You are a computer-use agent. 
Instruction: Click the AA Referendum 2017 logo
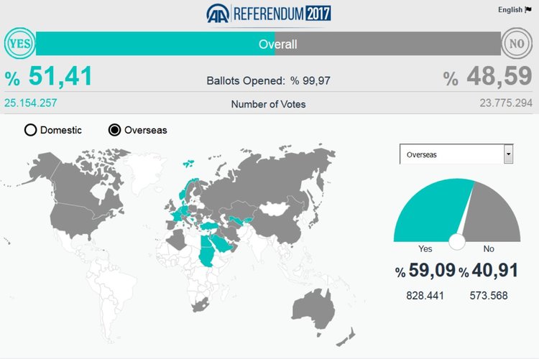click(269, 14)
